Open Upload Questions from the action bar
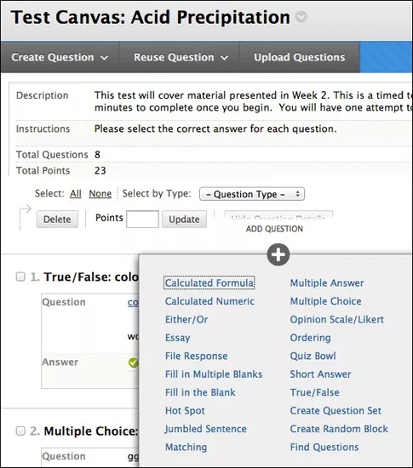This screenshot has height=468, width=413. tap(300, 57)
